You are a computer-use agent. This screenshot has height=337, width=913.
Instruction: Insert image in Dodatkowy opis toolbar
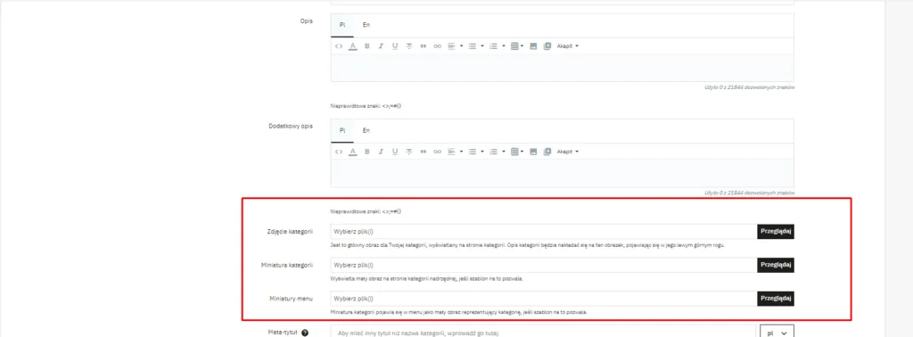point(533,152)
